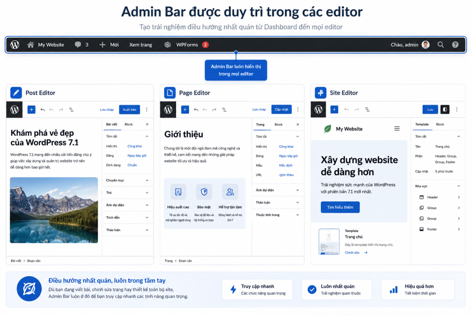The width and height of the screenshot is (472, 315).
Task: Click Cập nhật update button
Action: coord(282,110)
